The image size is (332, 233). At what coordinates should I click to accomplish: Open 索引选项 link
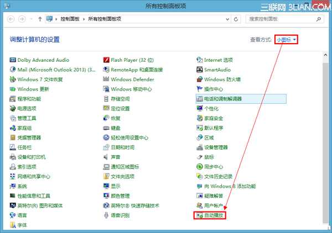[x=27, y=167]
